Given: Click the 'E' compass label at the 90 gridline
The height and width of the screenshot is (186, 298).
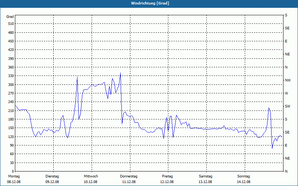Looking at the screenshot, I should 286,145.
